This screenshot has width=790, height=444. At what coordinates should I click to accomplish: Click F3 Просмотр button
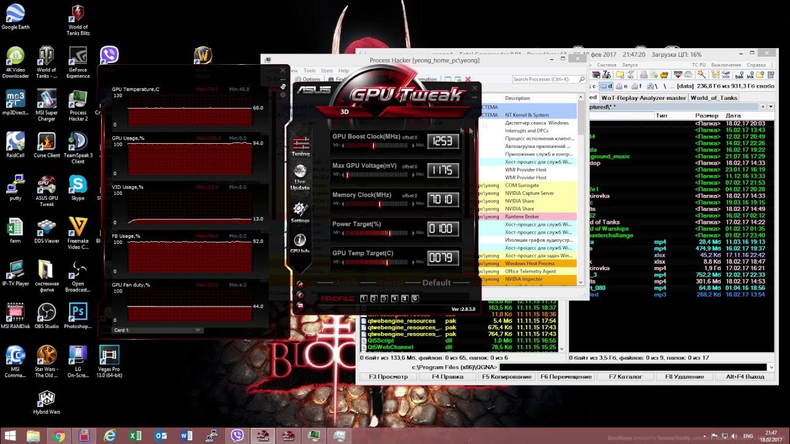tap(388, 376)
